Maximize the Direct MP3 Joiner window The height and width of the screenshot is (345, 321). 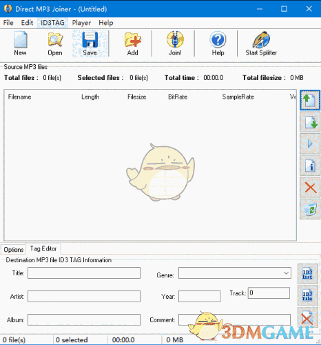pos(284,9)
